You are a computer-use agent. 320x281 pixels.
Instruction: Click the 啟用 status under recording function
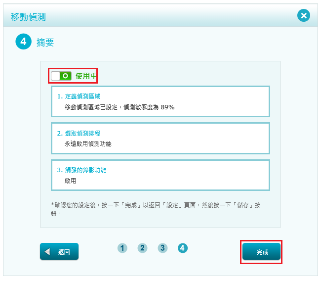[x=70, y=181]
